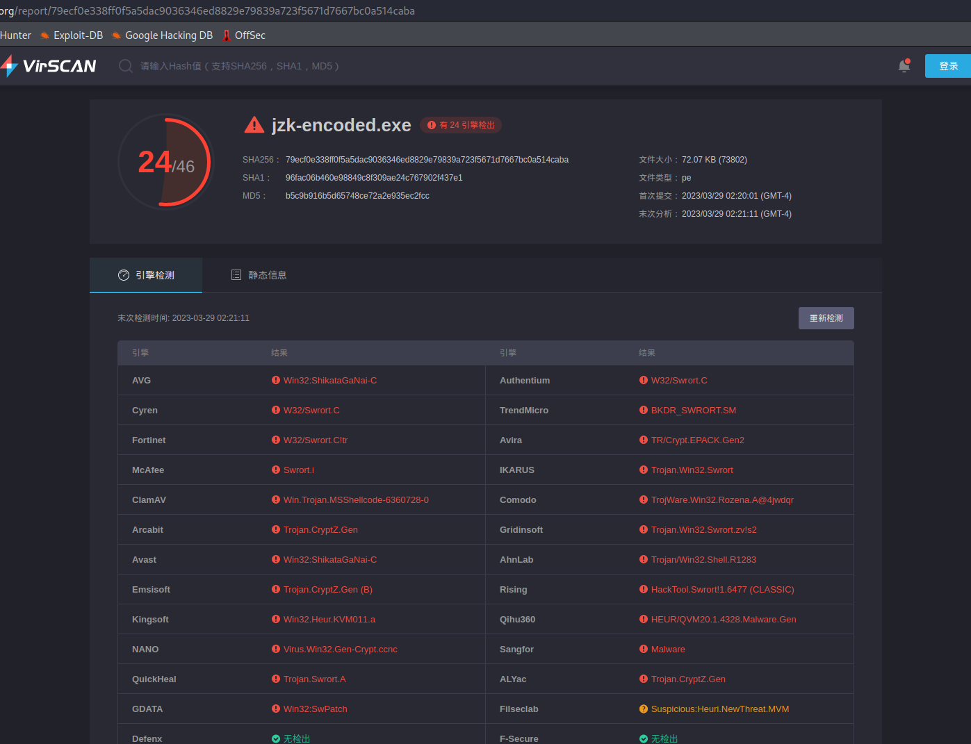Click the alert icon in the ClamAV row
The height and width of the screenshot is (744, 971).
click(x=276, y=499)
